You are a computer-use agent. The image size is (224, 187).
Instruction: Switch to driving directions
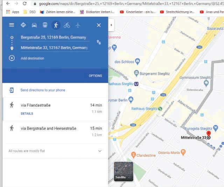click(x=34, y=25)
